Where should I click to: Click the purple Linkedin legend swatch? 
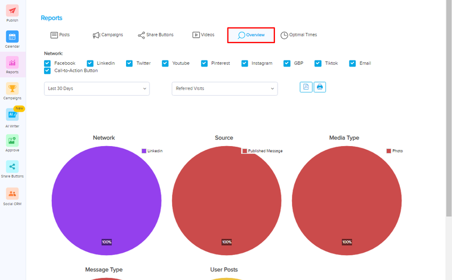click(144, 151)
